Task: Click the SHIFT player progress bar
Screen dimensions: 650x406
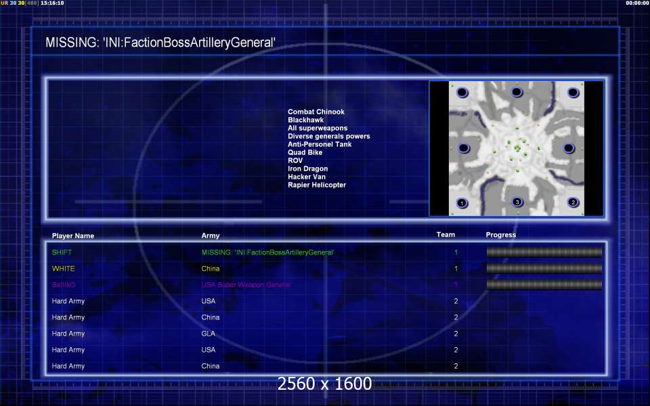Action: (544, 252)
